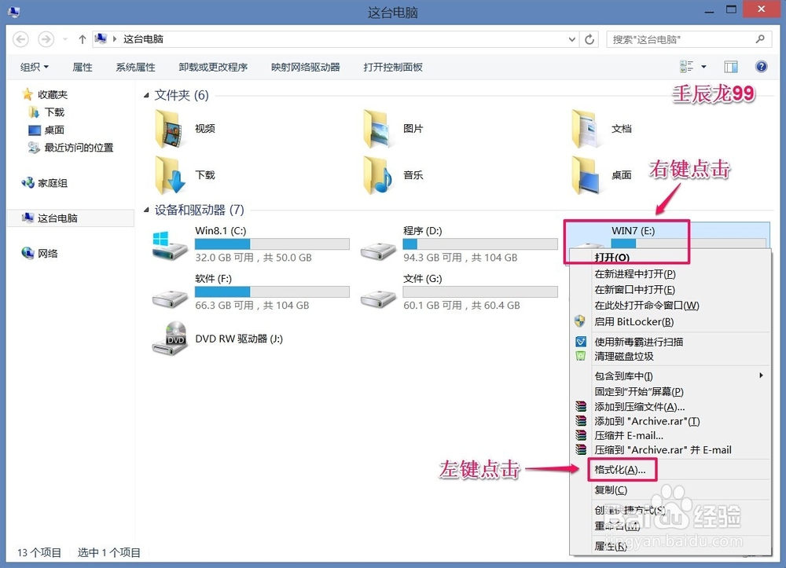
Task: Choose 复制(C) in context menu
Action: coord(611,490)
